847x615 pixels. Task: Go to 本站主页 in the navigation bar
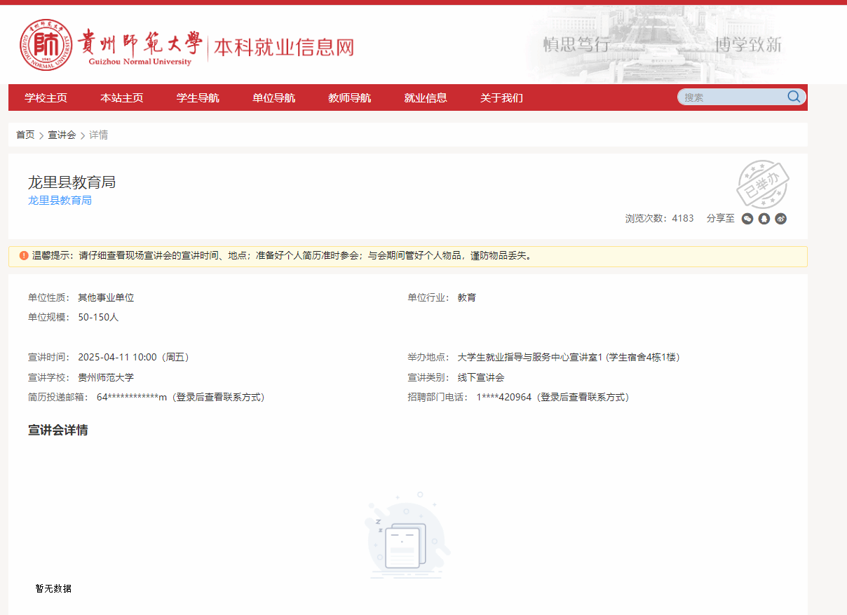[122, 98]
